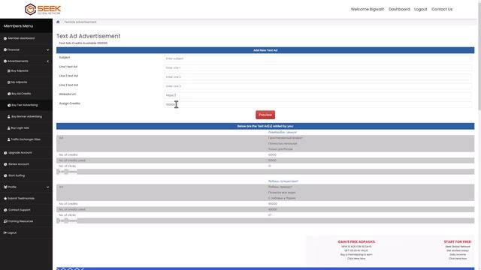This screenshot has width=481, height=270.
Task: Click the Start For Free ad
Action: (458, 250)
